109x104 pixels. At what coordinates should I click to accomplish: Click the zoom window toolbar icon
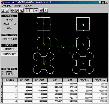[x=17, y=11]
